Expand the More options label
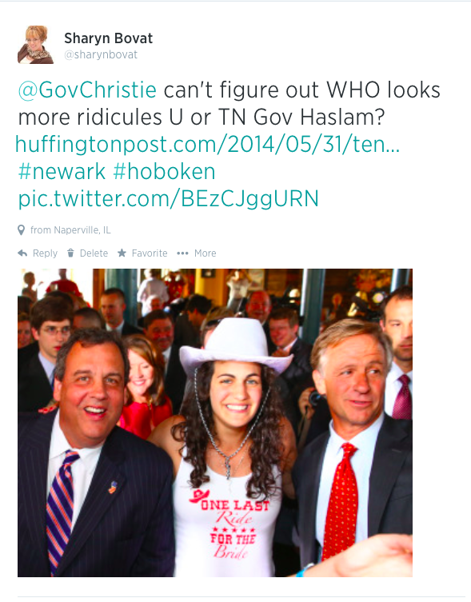Screen dimensions: 471x602 pyautogui.click(x=206, y=253)
